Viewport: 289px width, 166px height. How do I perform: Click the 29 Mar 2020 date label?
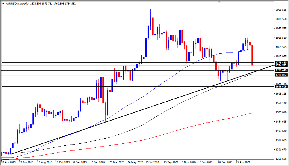coord(117,162)
